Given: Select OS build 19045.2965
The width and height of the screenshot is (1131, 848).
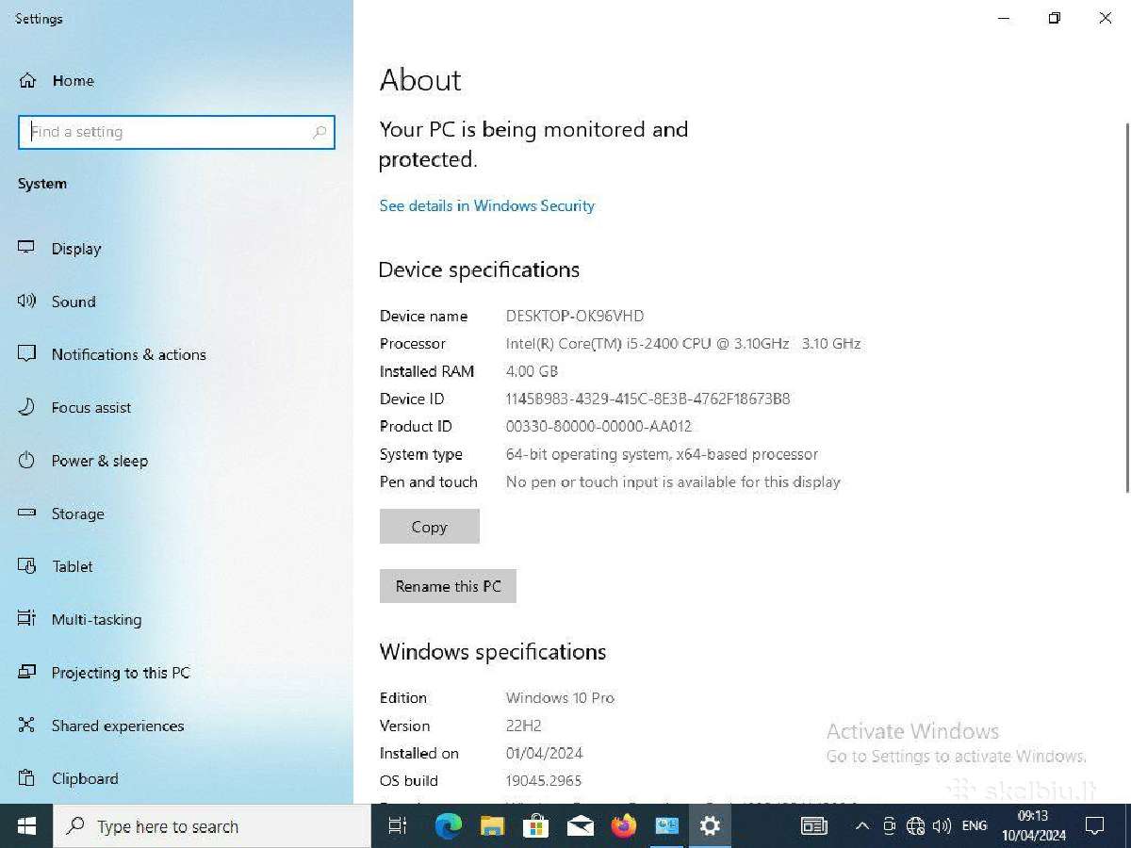Looking at the screenshot, I should pyautogui.click(x=544, y=780).
